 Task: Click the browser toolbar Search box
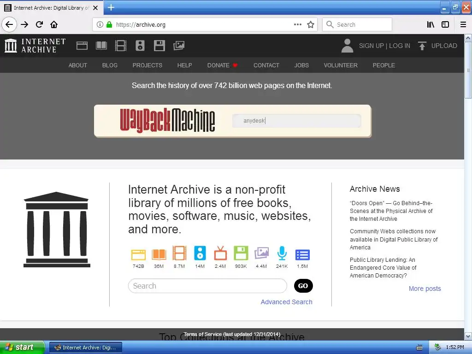357,24
